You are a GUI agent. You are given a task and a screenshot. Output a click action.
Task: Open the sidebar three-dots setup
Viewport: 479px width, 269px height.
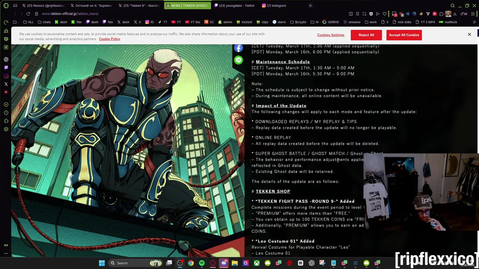click(6, 253)
